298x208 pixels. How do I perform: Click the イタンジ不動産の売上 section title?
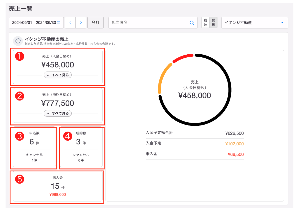pyautogui.click(x=47, y=39)
